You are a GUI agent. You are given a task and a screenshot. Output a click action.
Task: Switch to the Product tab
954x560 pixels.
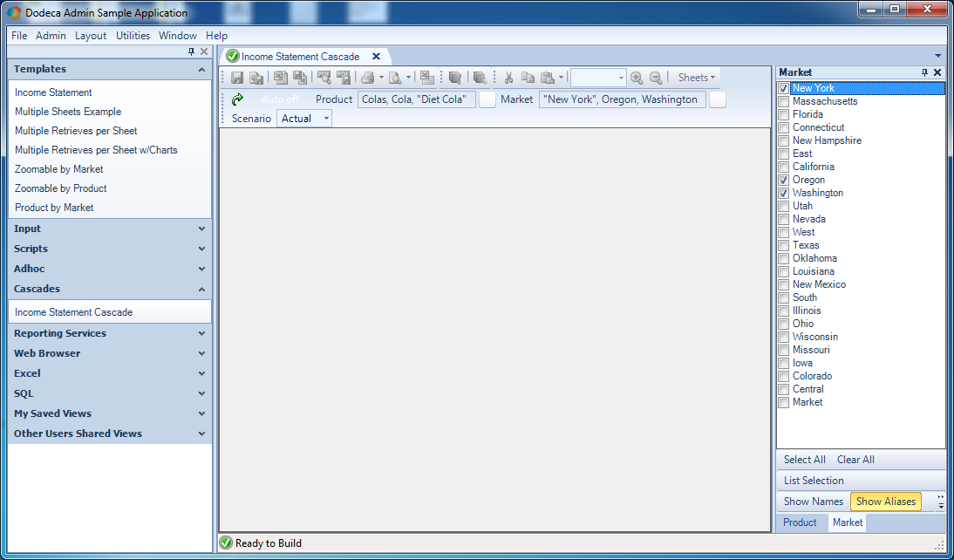pyautogui.click(x=800, y=522)
